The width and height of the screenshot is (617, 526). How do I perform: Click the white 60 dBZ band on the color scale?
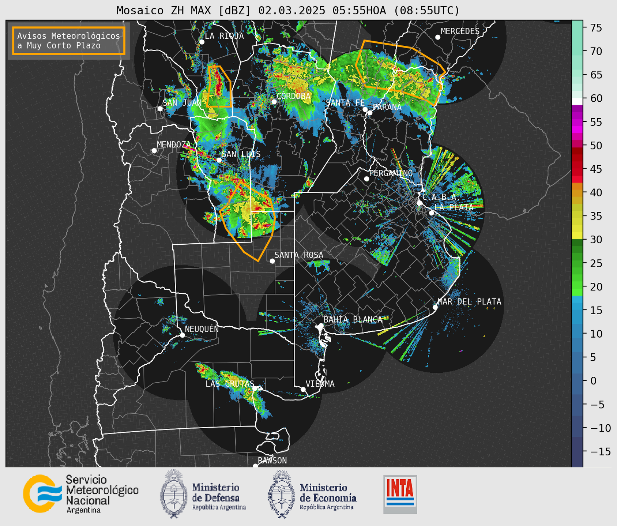(577, 101)
